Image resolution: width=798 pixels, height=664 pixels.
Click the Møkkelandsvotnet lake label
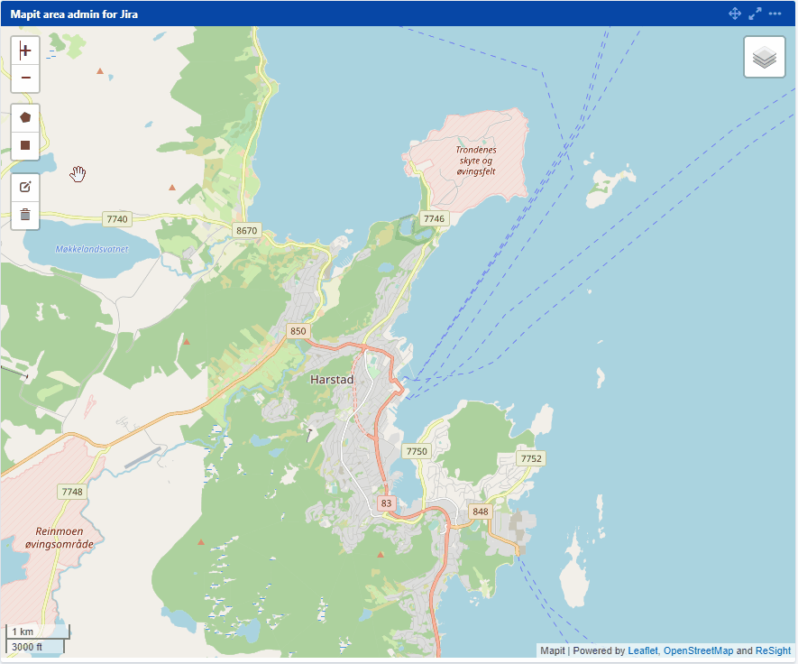point(92,249)
